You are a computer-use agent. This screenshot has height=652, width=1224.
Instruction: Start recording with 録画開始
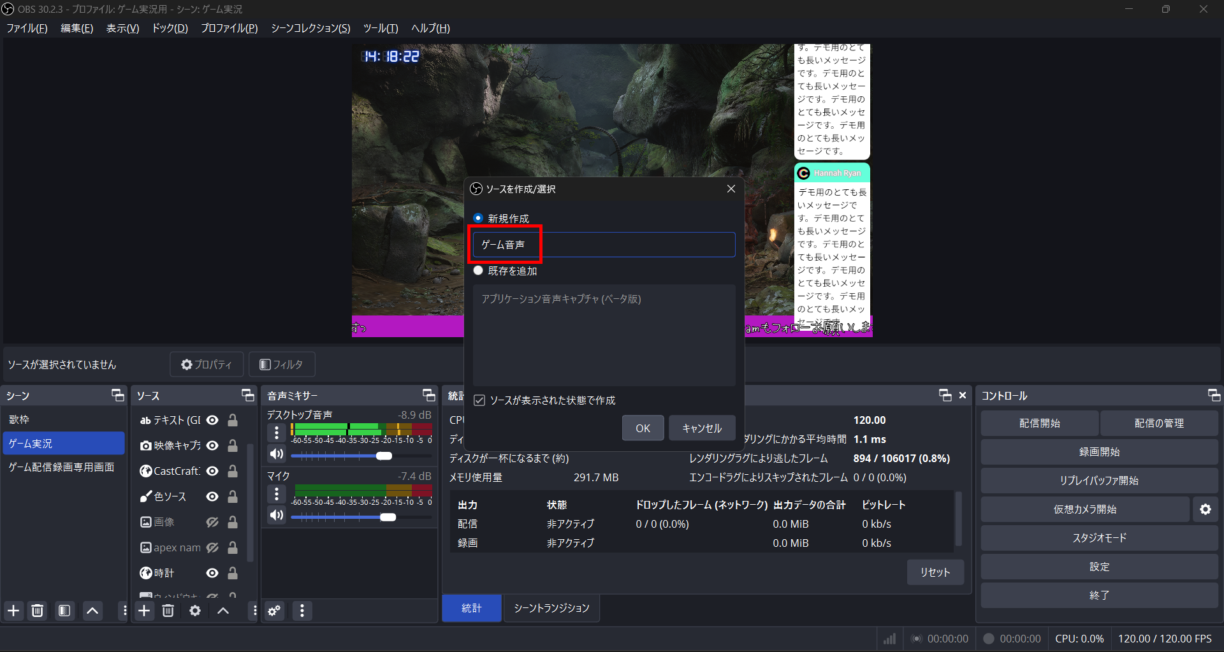1098,451
